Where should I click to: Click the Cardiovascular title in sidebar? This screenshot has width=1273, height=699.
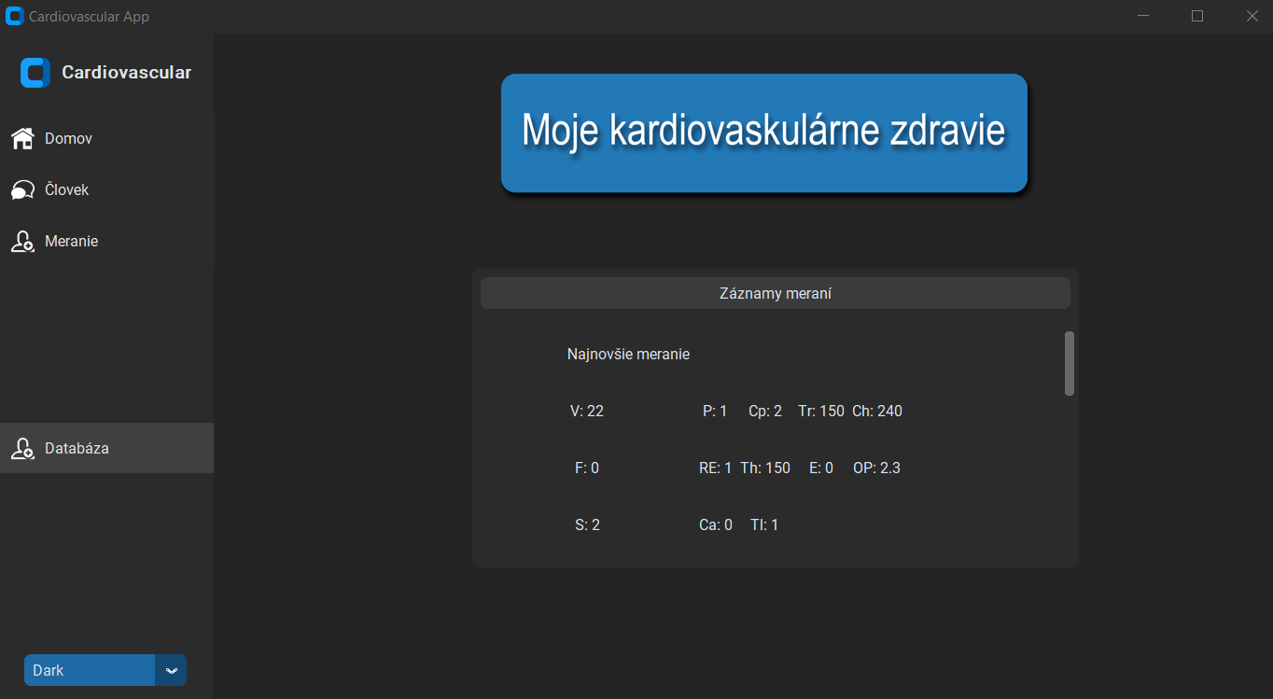127,72
